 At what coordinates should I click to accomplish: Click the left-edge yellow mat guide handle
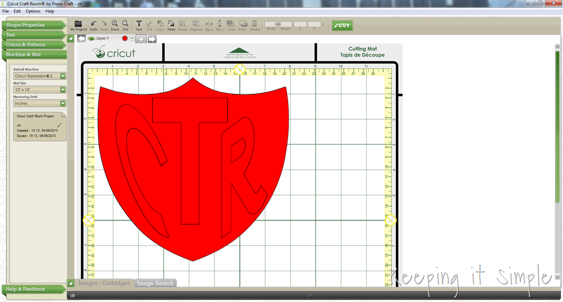coord(89,220)
